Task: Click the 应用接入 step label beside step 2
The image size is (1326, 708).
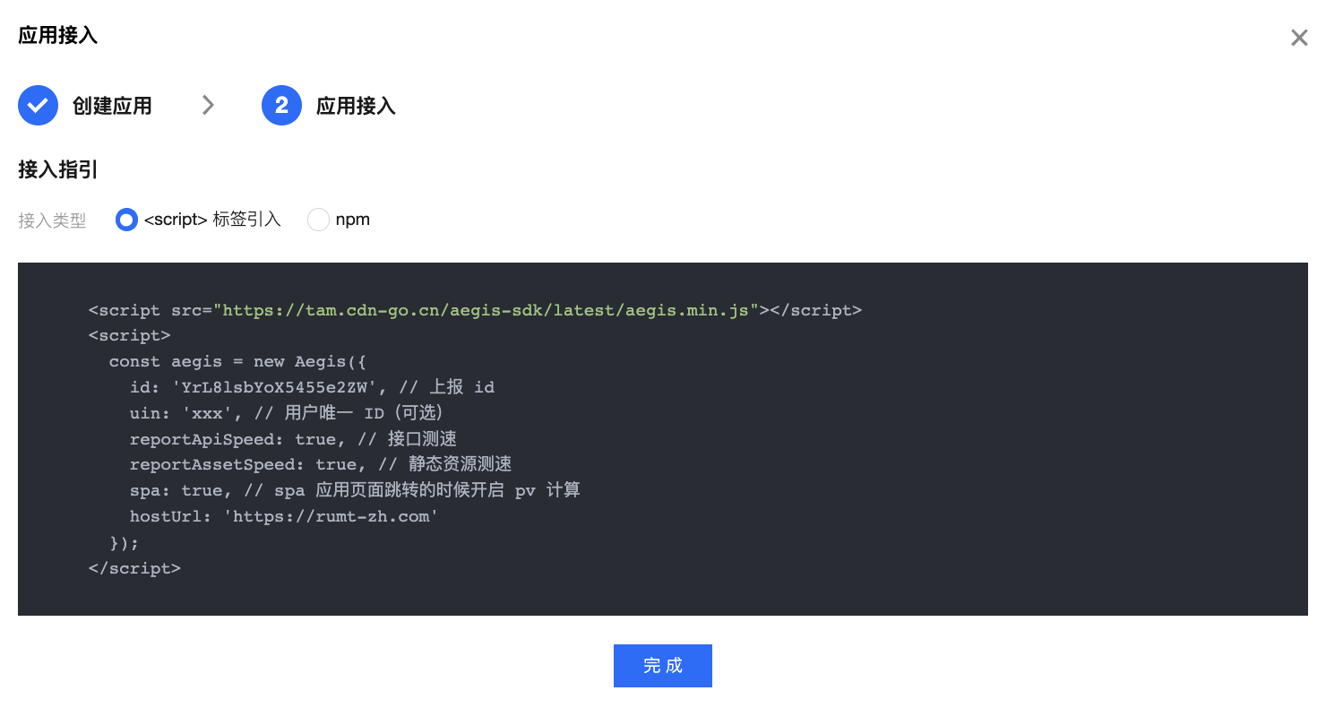Action: [x=356, y=106]
